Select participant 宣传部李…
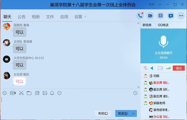187x120 pixels. [x=164, y=110]
